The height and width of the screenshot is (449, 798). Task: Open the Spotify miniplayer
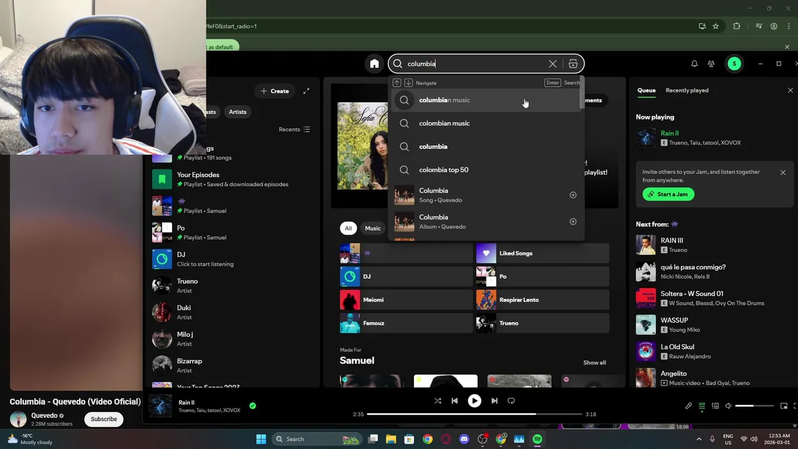784,406
